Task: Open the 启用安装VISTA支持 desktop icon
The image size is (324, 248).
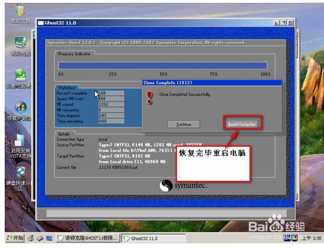Action: (x=20, y=147)
